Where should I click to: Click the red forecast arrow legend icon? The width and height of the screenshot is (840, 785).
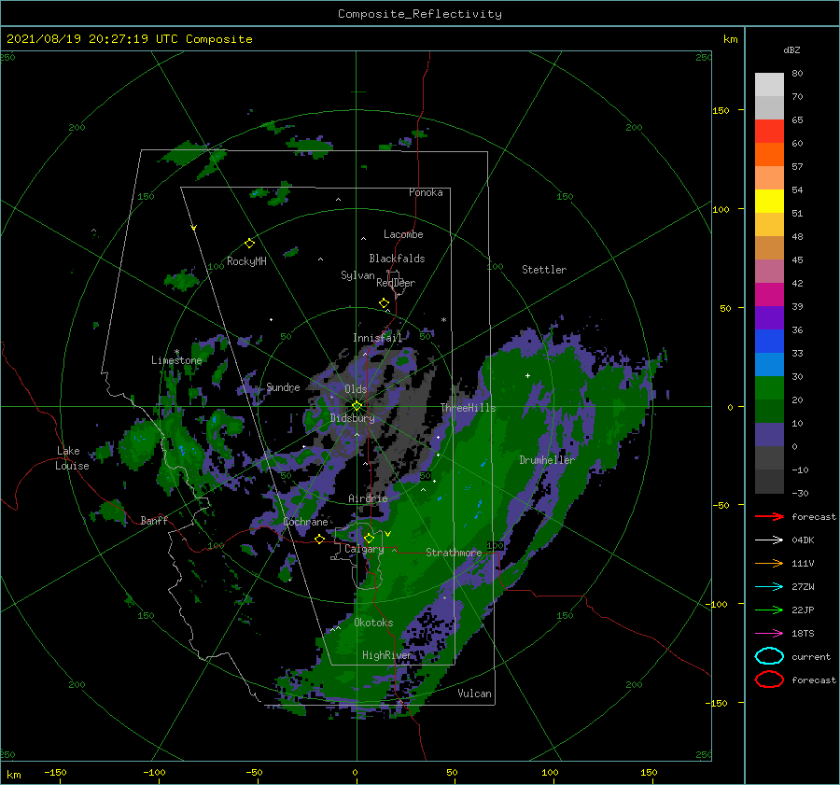point(769,516)
